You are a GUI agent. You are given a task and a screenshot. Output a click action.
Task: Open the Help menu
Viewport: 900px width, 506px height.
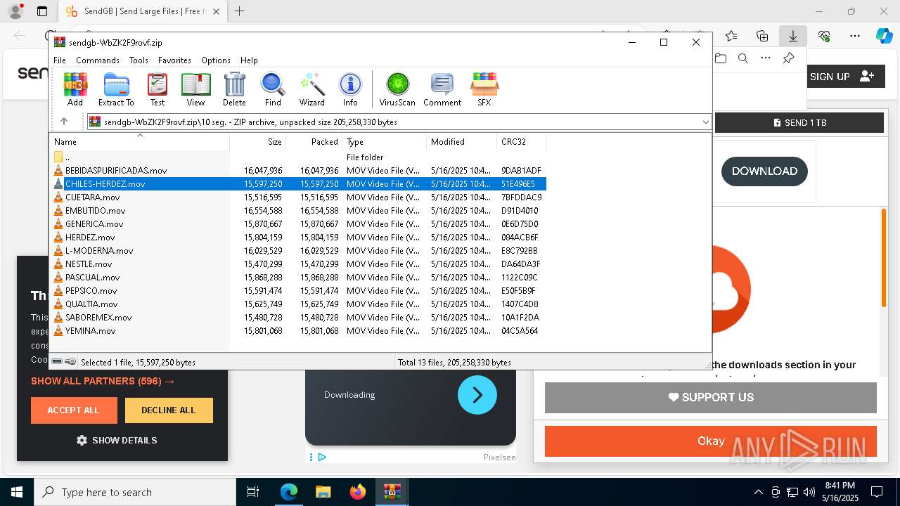point(249,60)
